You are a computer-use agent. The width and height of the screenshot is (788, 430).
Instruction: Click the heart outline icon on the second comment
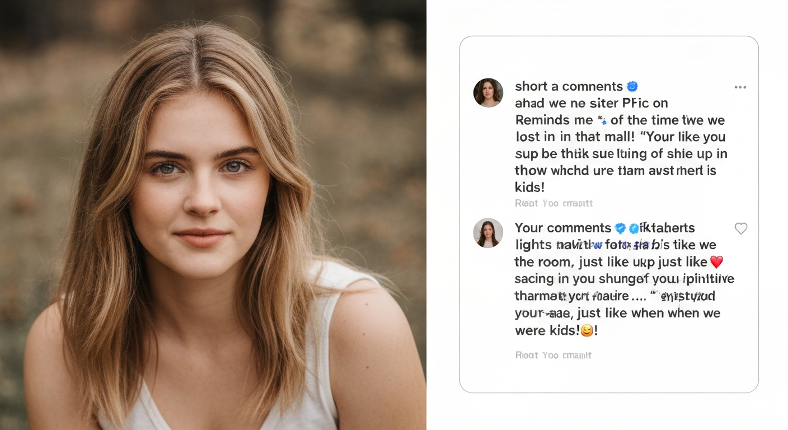pyautogui.click(x=741, y=228)
